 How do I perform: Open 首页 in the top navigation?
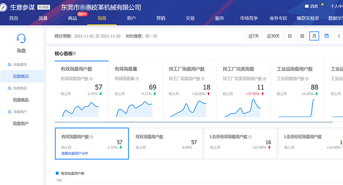click(13, 18)
